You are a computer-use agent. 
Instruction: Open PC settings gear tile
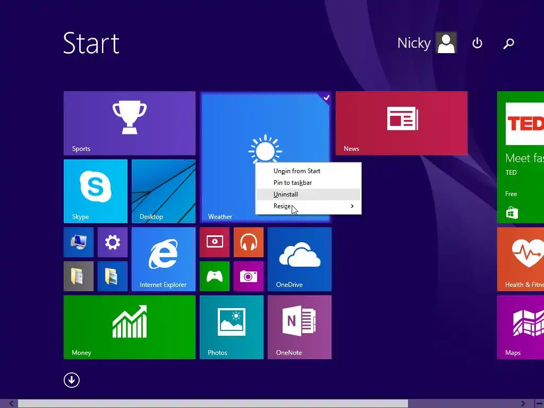113,242
